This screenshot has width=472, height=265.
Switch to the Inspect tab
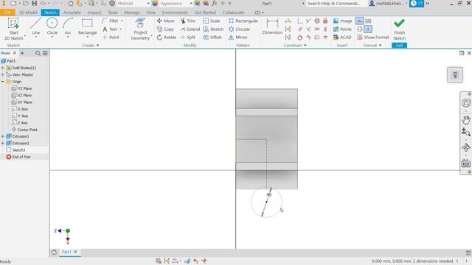point(94,13)
